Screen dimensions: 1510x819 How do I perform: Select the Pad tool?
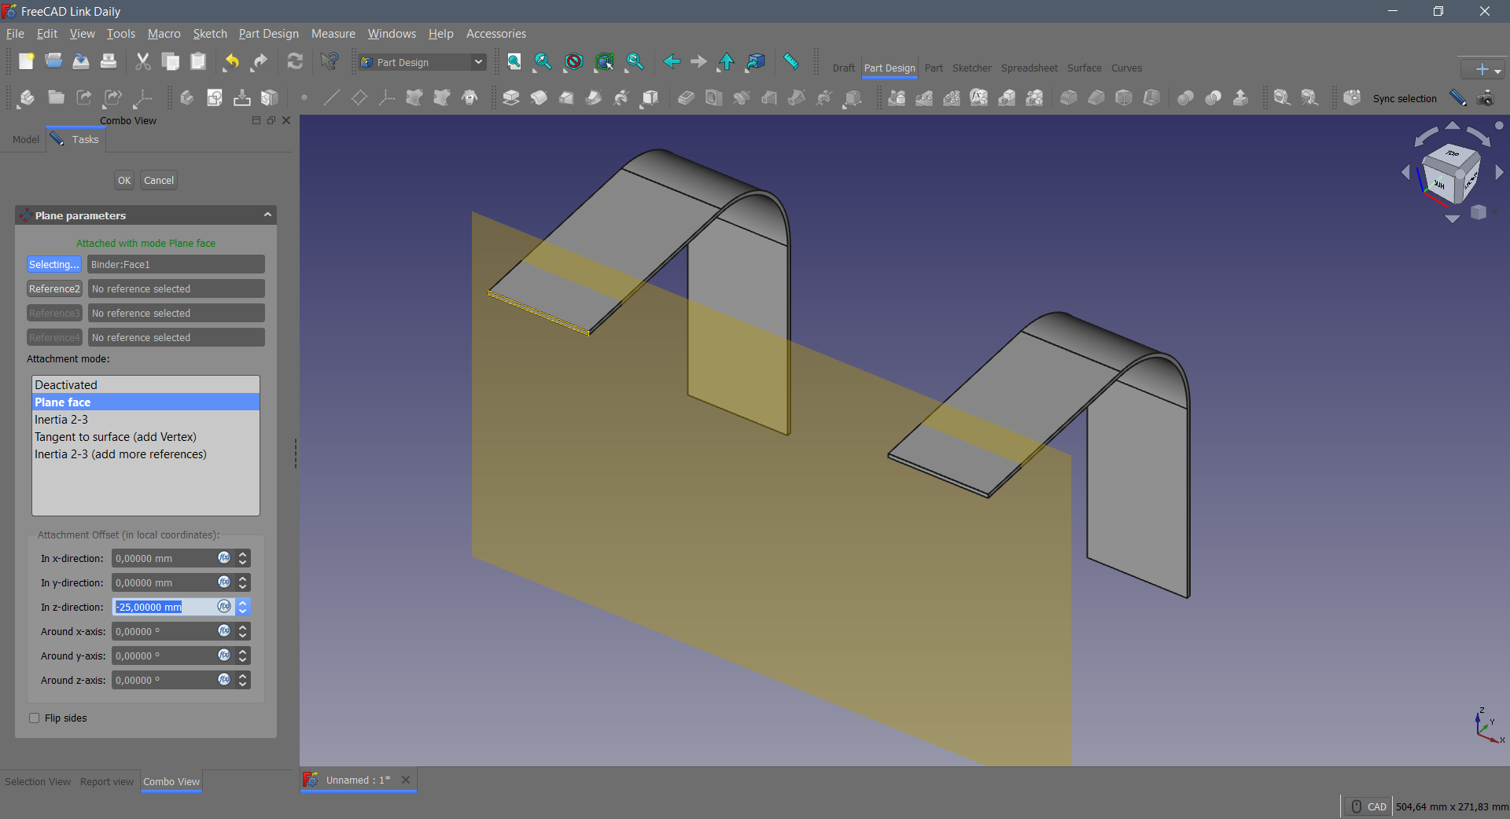[511, 97]
